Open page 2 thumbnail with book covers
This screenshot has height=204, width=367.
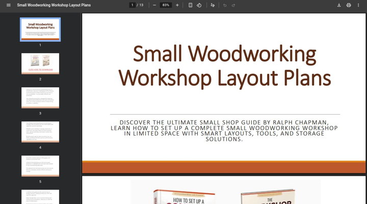click(40, 63)
